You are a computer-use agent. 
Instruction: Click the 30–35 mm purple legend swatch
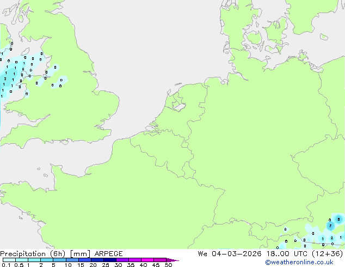[122, 260]
